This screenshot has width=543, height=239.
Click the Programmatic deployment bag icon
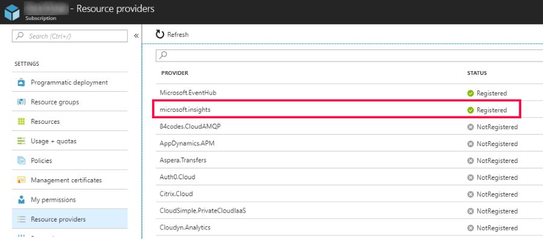(x=22, y=83)
